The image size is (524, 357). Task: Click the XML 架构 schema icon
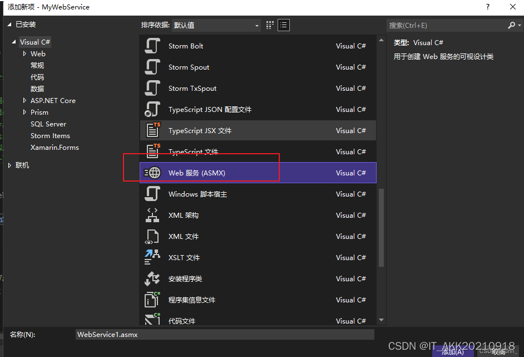(152, 215)
